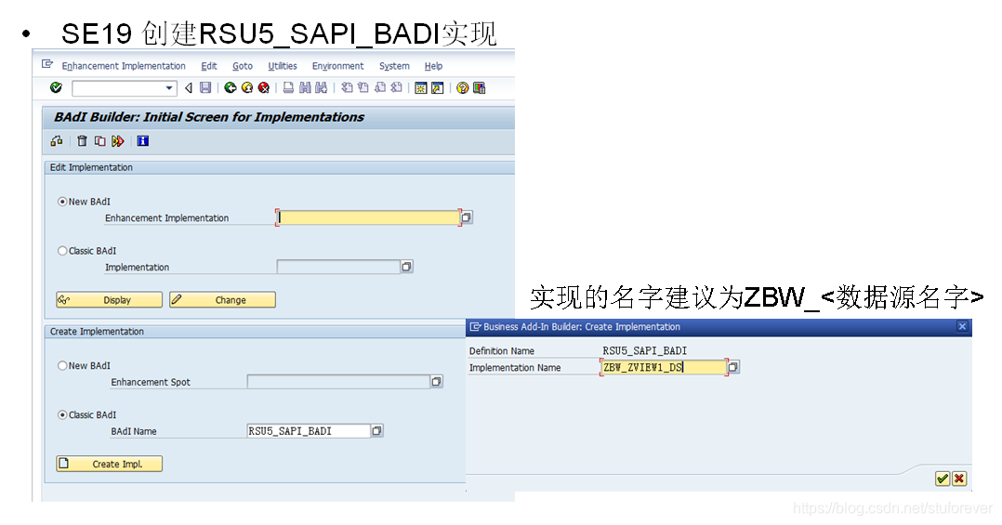Click the blue Information icon
The height and width of the screenshot is (525, 1002).
point(142,141)
